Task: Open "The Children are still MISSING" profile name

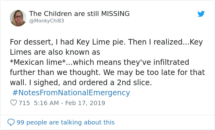Action: [79, 14]
